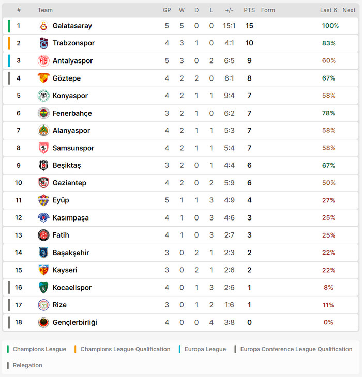Click the Trabzonspor team logo

point(43,43)
